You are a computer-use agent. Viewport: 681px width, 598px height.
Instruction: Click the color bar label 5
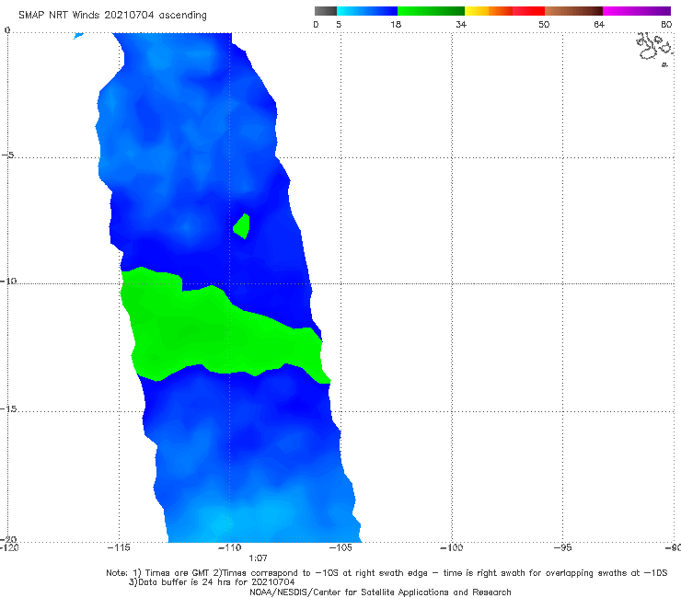[x=339, y=25]
